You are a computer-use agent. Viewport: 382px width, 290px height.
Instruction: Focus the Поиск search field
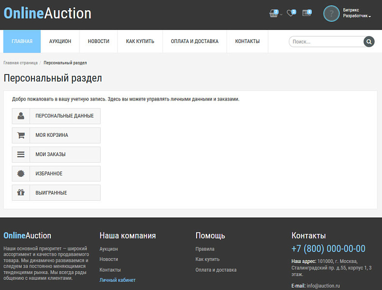click(x=326, y=42)
